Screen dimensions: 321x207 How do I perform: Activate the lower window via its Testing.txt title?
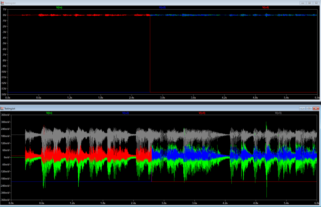tap(10, 108)
